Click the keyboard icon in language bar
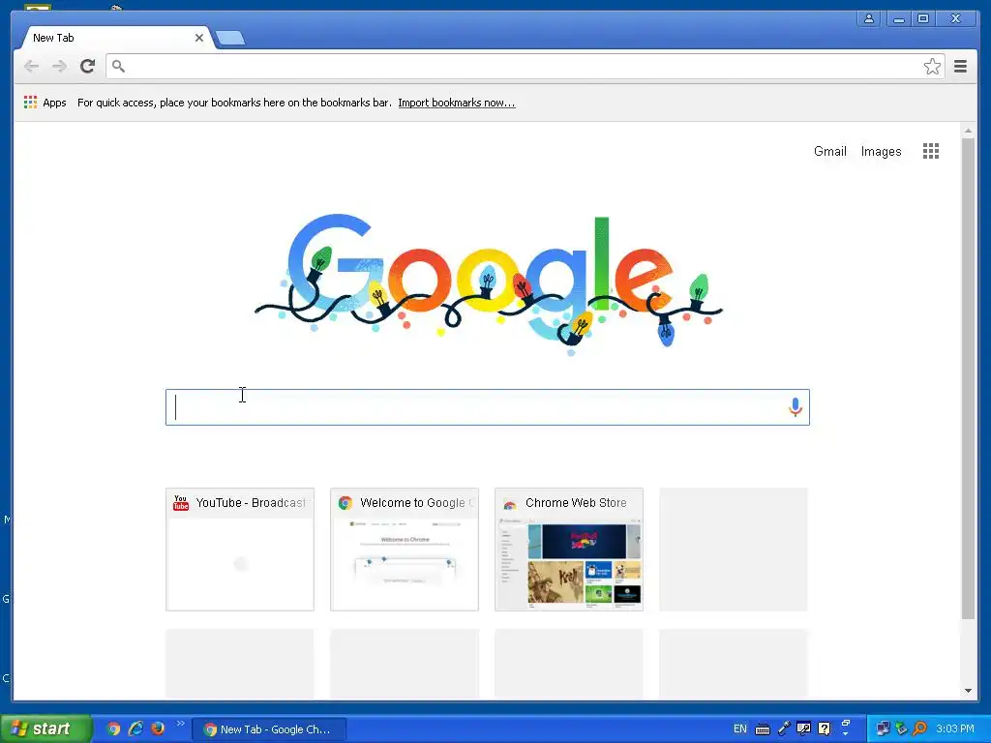This screenshot has width=991, height=743. (763, 729)
